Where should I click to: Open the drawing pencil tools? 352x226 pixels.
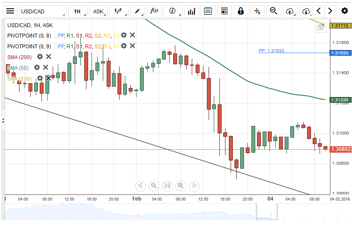138,11
